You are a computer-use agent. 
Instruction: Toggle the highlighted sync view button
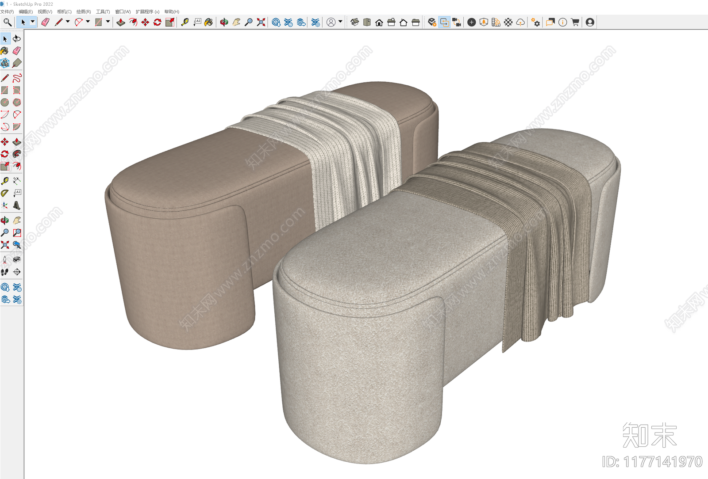click(x=445, y=22)
